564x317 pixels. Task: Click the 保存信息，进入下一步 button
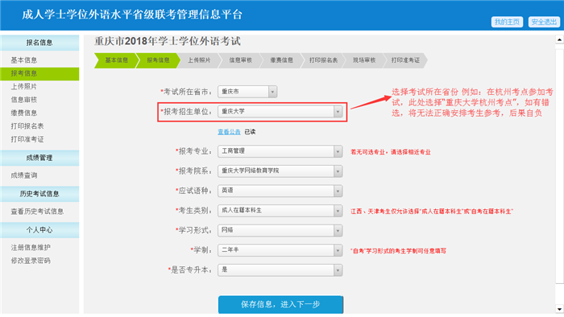click(x=280, y=304)
